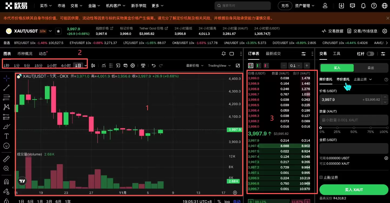Click the green 买入 XAUT button
Screen dimensions: 390x203
tap(354, 189)
